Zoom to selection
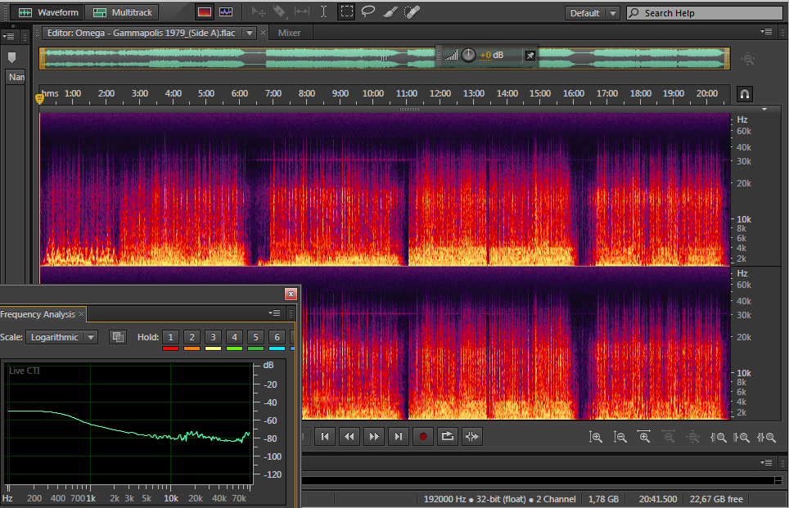The width and height of the screenshot is (789, 508). coord(766,437)
